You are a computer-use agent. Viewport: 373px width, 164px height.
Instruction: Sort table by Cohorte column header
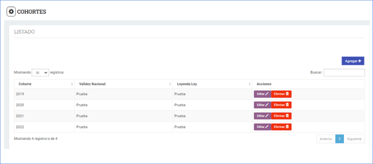tap(44, 84)
